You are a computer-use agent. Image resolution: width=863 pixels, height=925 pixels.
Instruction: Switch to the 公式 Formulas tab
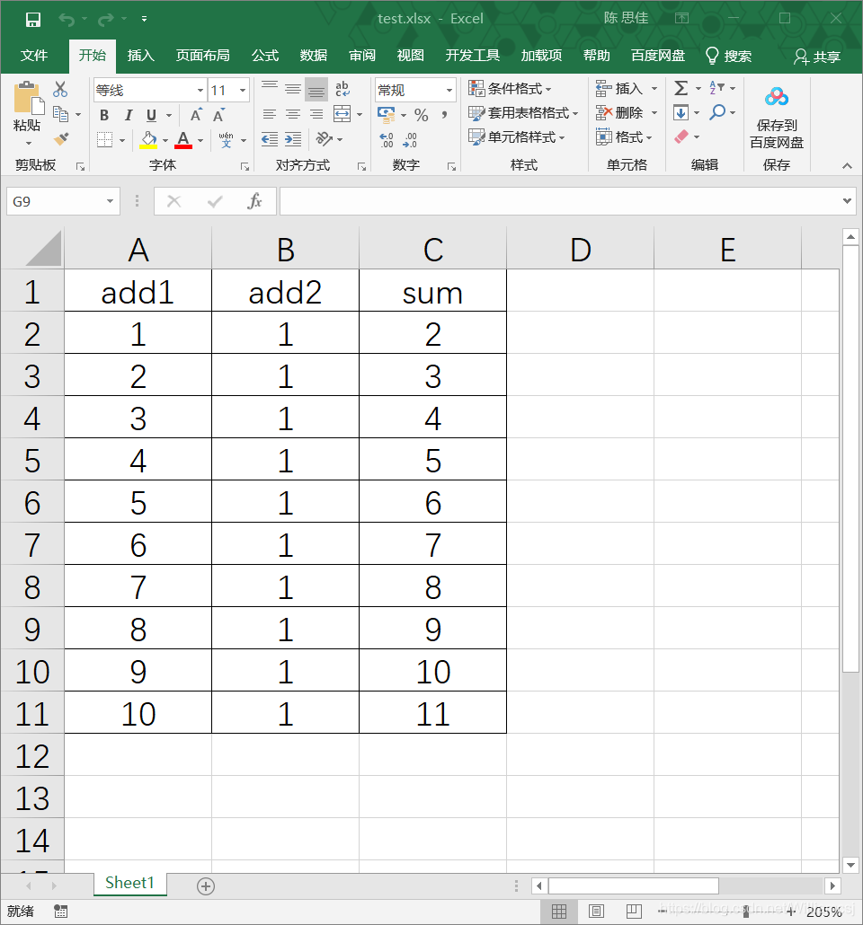pyautogui.click(x=264, y=56)
